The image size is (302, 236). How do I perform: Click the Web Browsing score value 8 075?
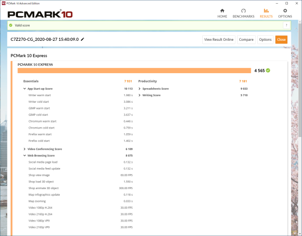point(129,156)
